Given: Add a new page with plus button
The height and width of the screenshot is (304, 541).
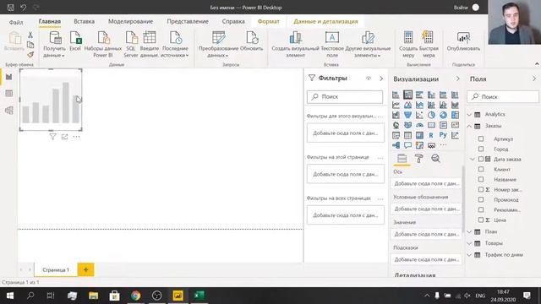Looking at the screenshot, I should coord(86,269).
